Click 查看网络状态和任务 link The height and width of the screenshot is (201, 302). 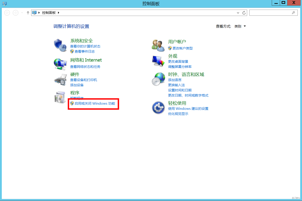(x=85, y=67)
